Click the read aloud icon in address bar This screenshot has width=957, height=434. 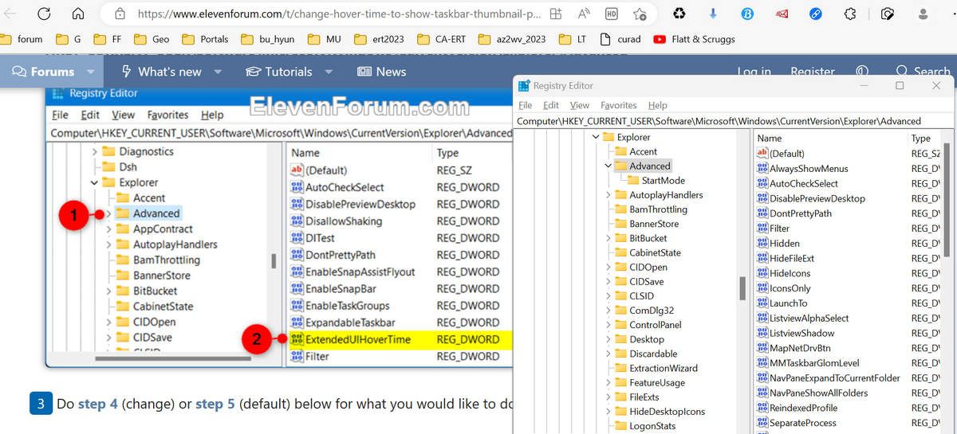point(584,14)
